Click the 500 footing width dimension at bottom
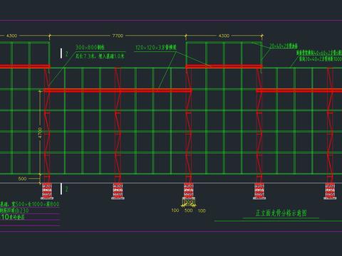Image resolution: width=342 pixels, height=256 pixels. [188, 210]
